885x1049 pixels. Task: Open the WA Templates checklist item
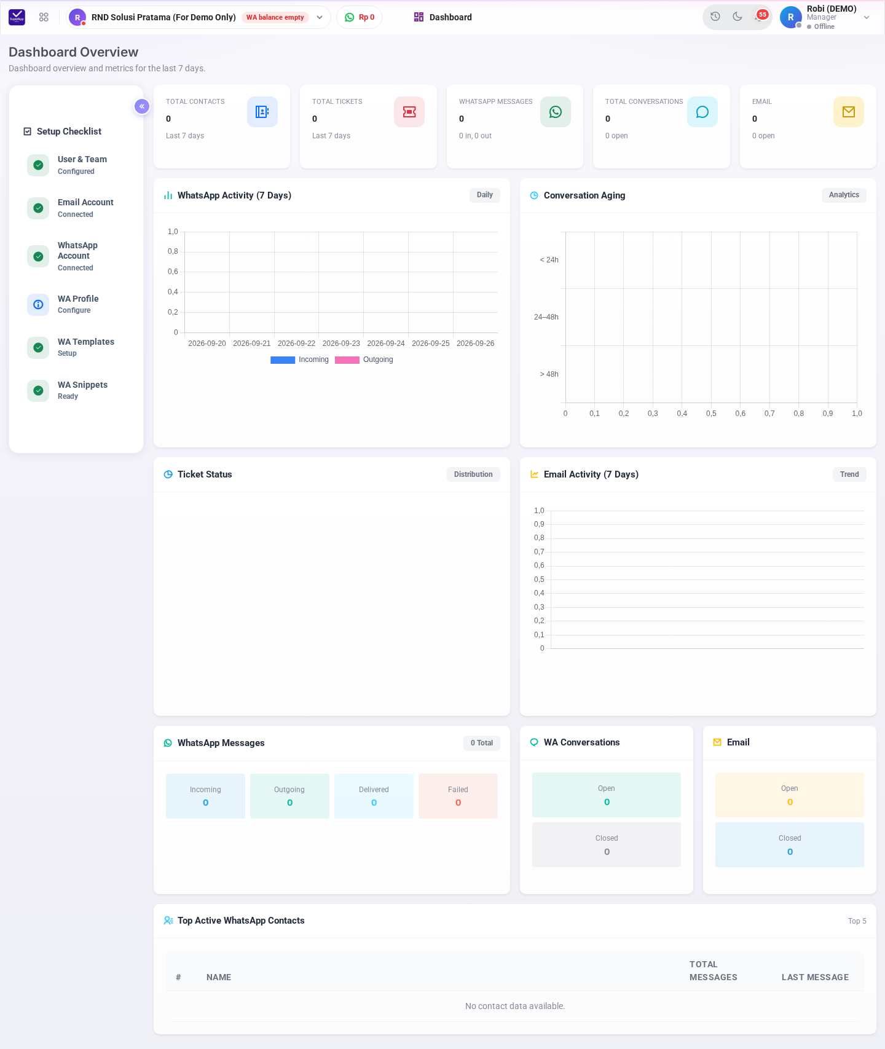tap(76, 347)
